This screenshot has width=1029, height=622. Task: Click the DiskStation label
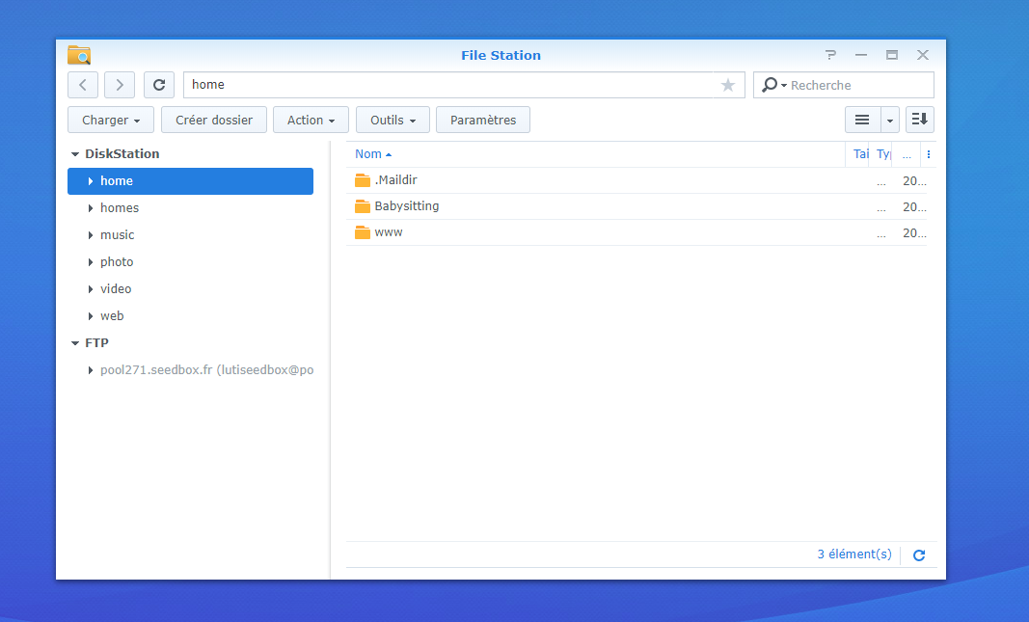(122, 153)
